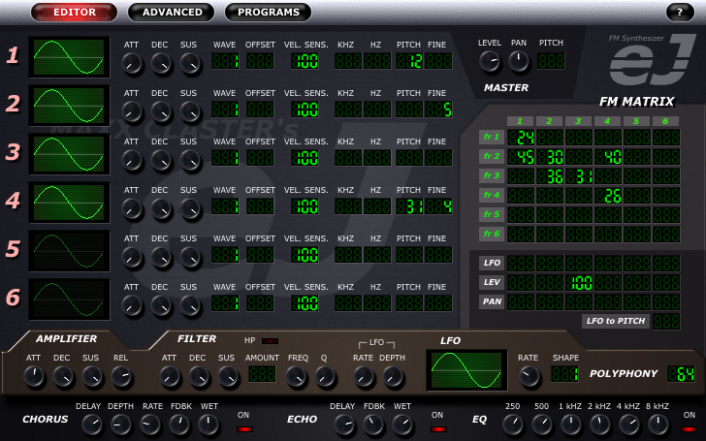Click the master PAN knob
This screenshot has height=441, width=706.
[520, 63]
